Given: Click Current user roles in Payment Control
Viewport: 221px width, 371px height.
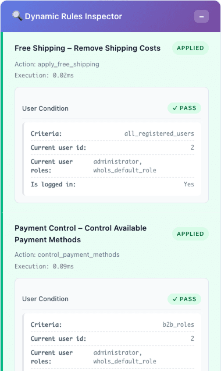Looking at the screenshot, I should tap(112, 357).
